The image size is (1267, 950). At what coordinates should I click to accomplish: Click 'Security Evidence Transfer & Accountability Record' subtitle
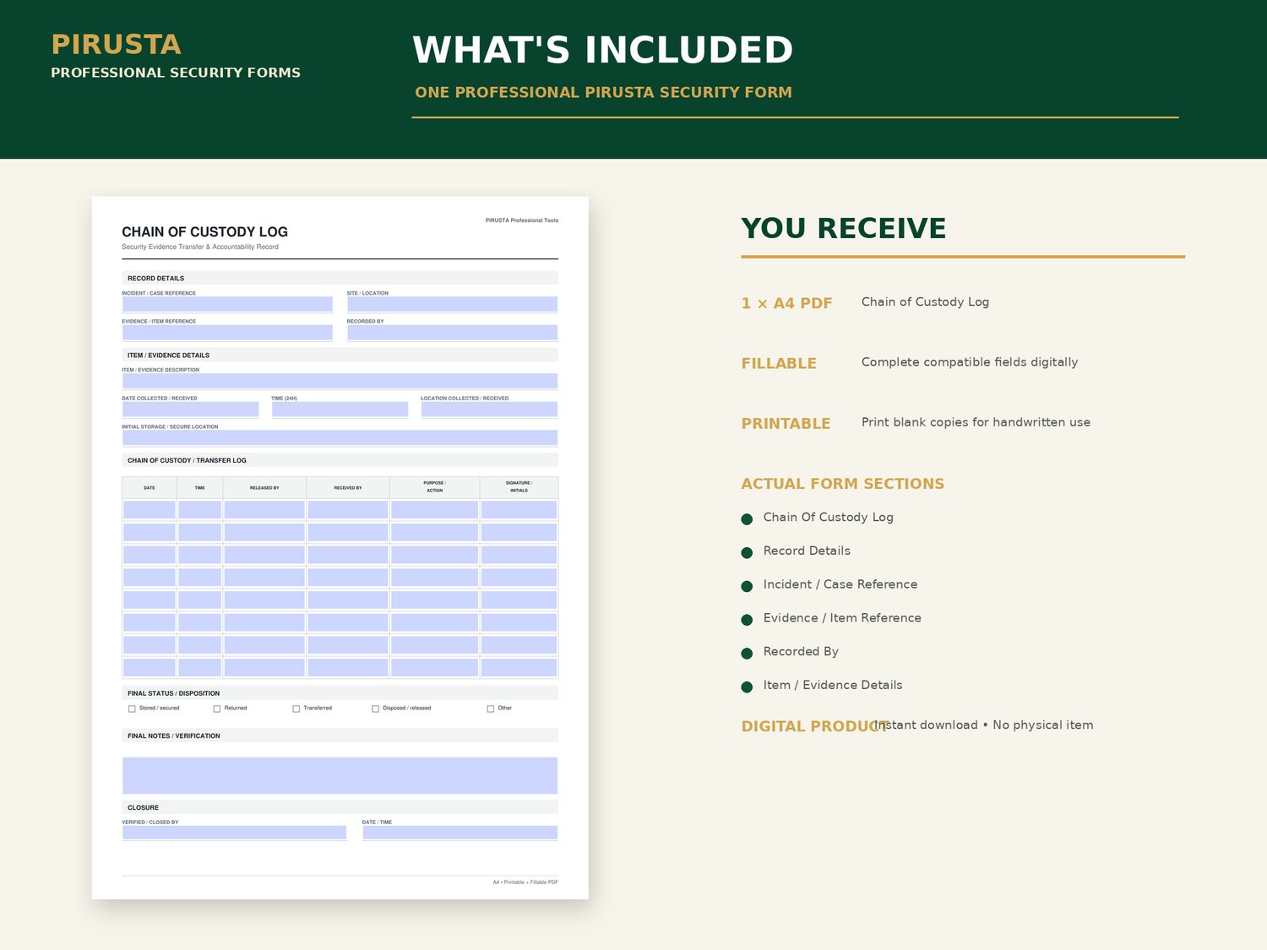tap(200, 247)
